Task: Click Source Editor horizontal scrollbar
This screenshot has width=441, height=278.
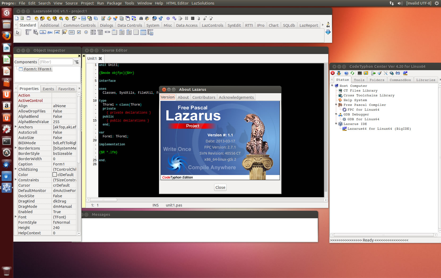Action: pyautogui.click(x=207, y=200)
